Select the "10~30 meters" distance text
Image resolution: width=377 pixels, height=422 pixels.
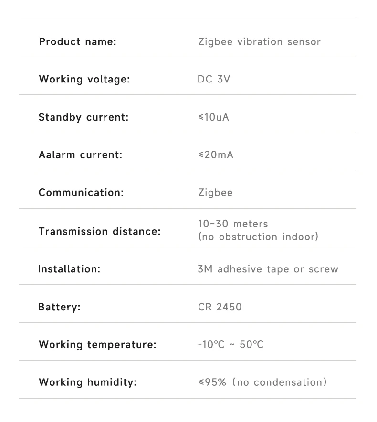[233, 224]
